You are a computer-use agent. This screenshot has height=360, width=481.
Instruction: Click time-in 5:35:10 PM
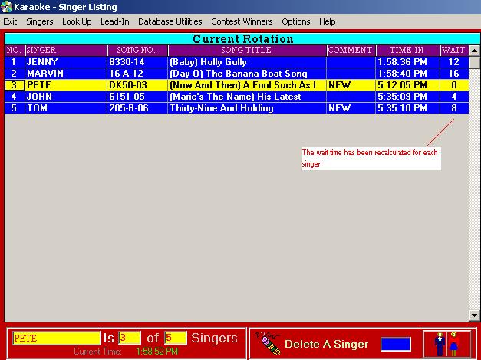(x=402, y=108)
